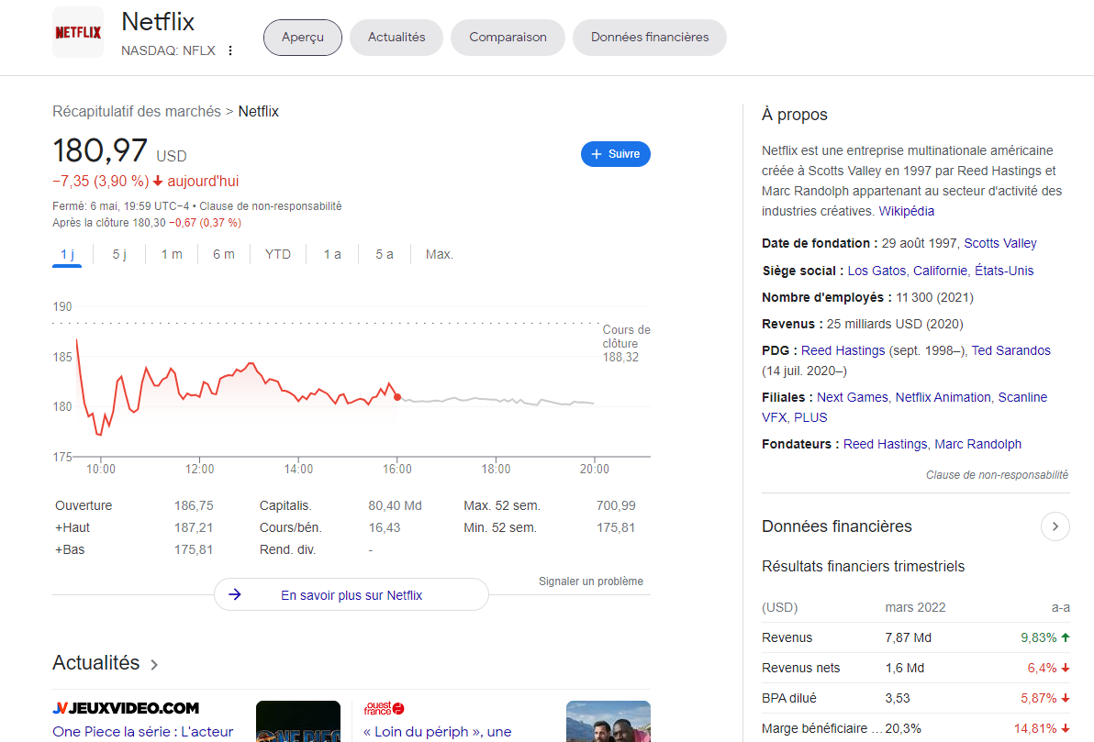Open the Clause de non-responsabilité link under price
The width and height of the screenshot is (1094, 742).
tap(271, 206)
